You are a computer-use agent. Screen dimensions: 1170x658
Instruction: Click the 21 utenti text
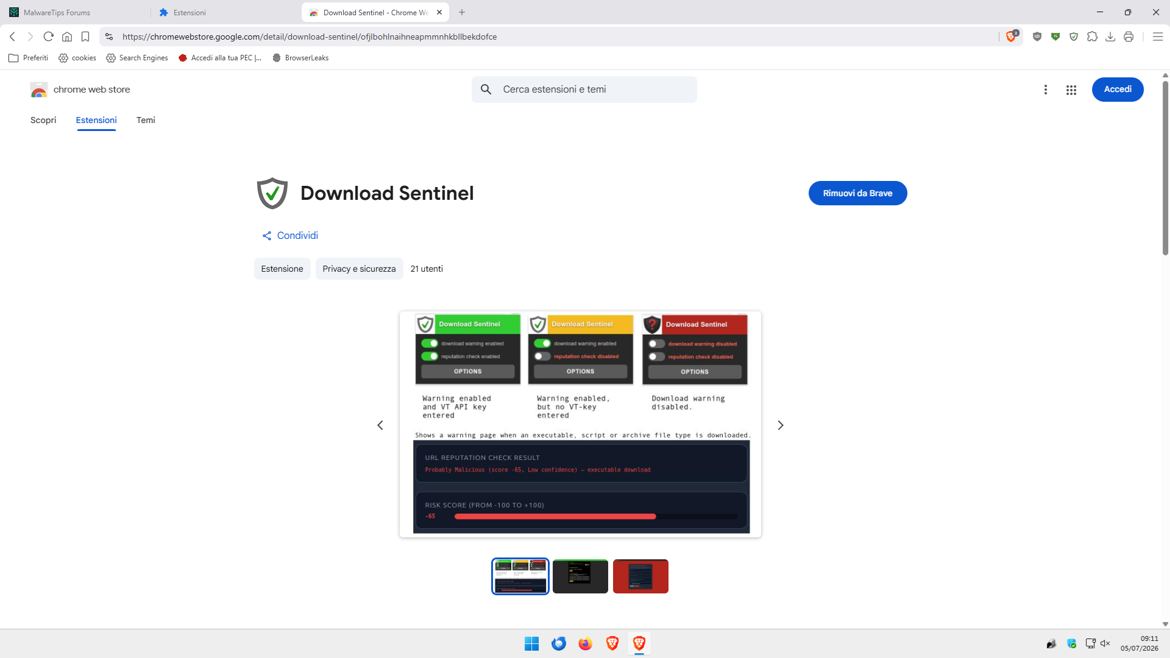click(427, 269)
